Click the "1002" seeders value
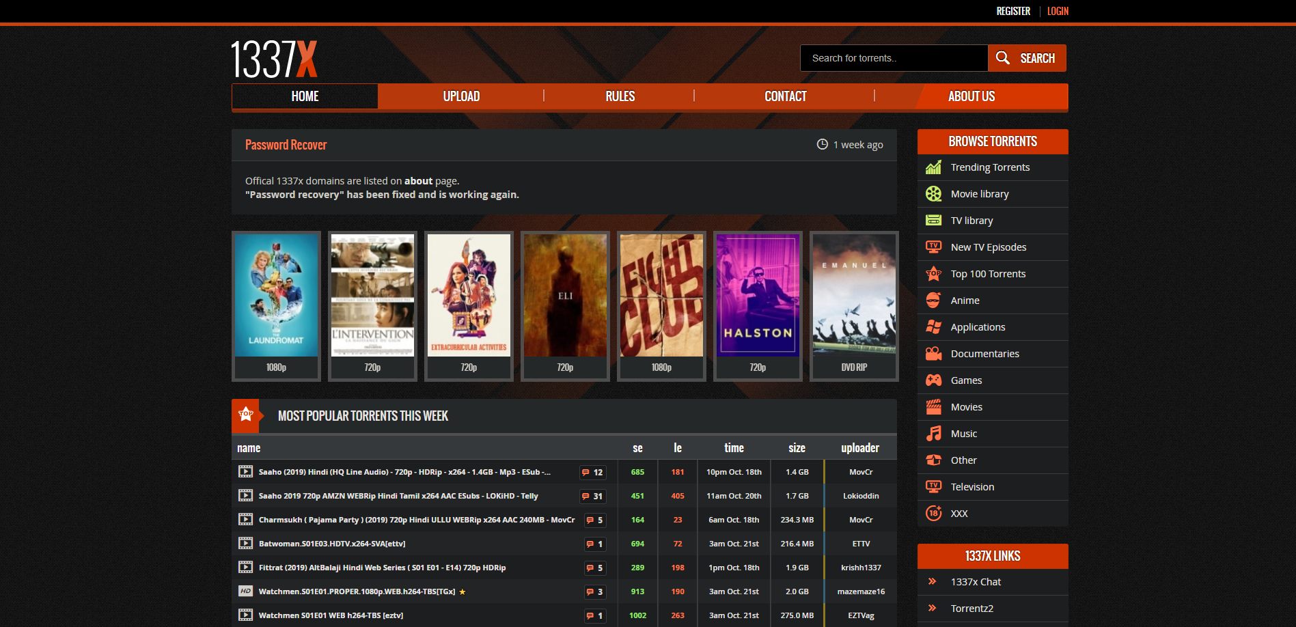 637,615
